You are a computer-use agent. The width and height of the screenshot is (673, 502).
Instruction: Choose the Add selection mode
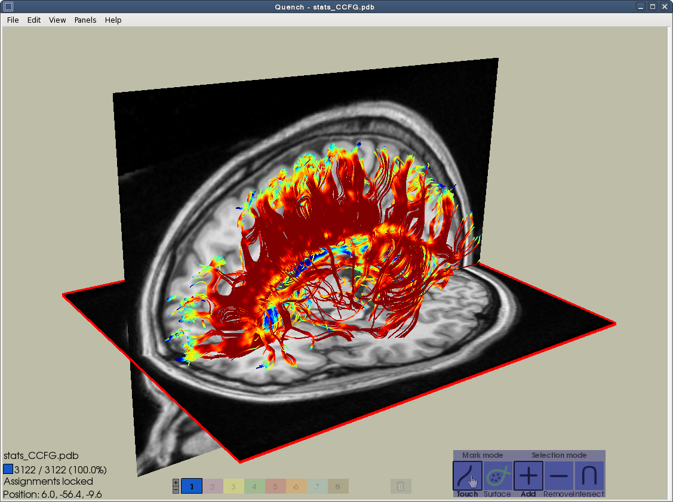coord(528,476)
